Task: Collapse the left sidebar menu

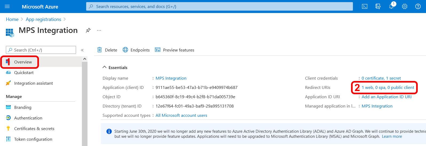Action: [x=82, y=50]
